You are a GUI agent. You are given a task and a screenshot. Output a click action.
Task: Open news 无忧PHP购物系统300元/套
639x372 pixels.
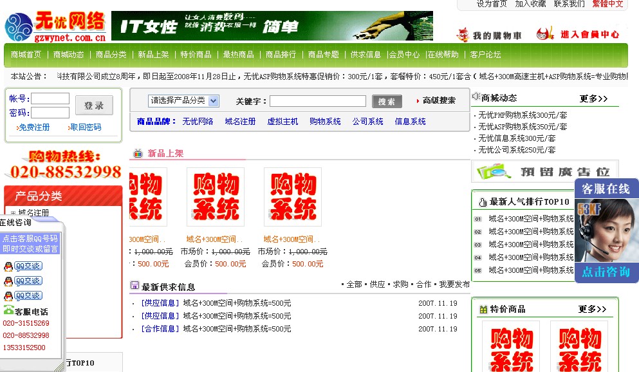coord(523,115)
